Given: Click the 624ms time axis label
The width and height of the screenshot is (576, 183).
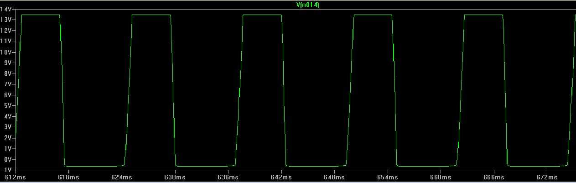Looking at the screenshot, I should click(123, 177).
